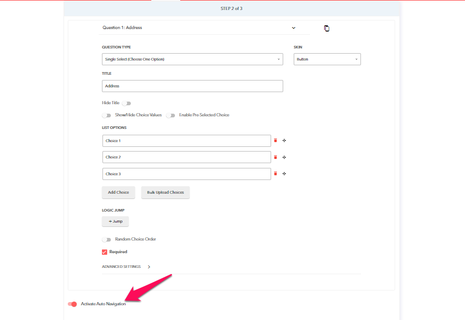Open the Question Type dropdown
Viewport: 465px width, 320px height.
[192, 59]
